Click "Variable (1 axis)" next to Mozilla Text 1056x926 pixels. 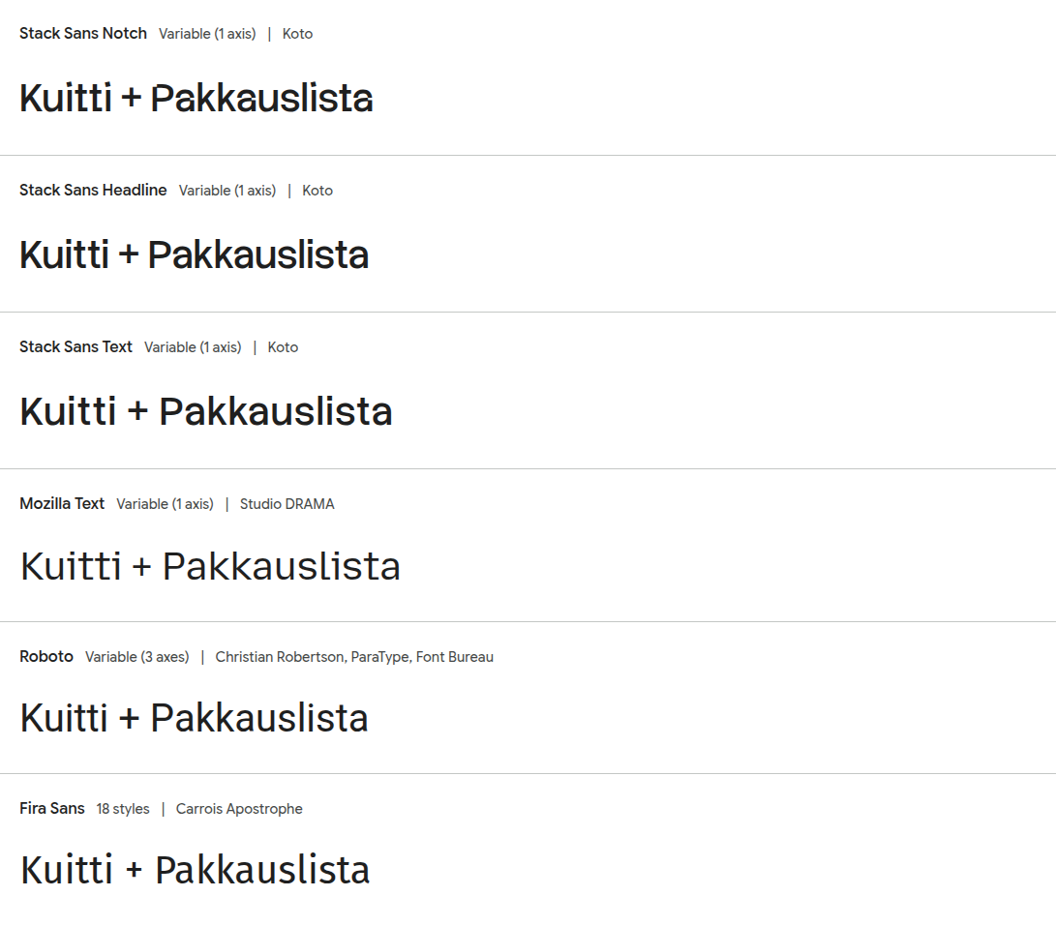(165, 504)
